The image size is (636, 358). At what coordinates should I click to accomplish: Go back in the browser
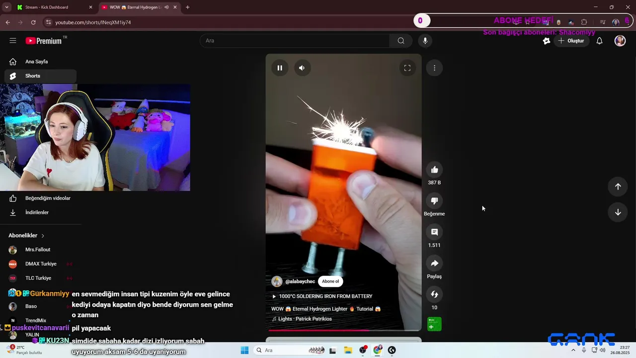pos(8,22)
